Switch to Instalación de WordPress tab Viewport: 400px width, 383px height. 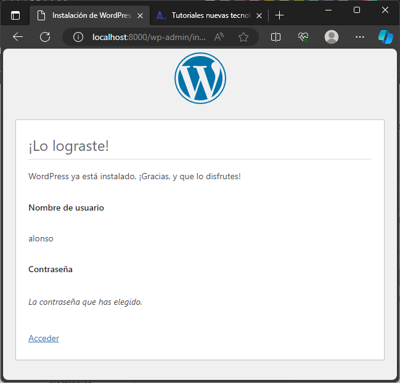coord(90,15)
